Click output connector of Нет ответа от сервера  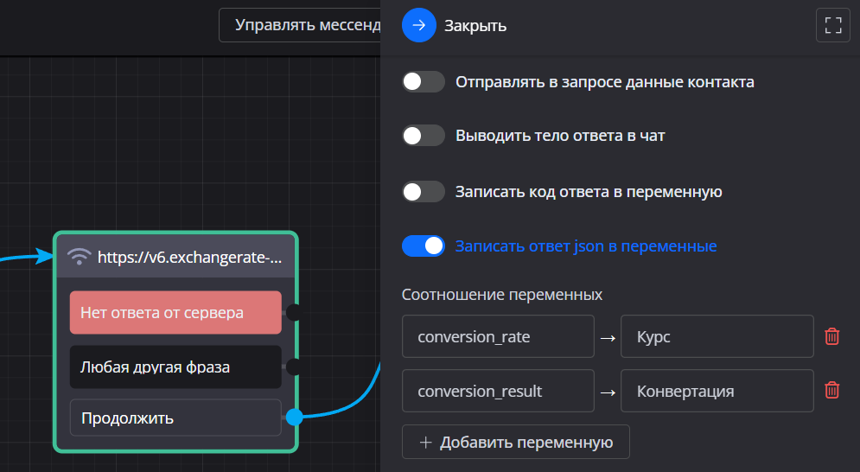(x=294, y=312)
